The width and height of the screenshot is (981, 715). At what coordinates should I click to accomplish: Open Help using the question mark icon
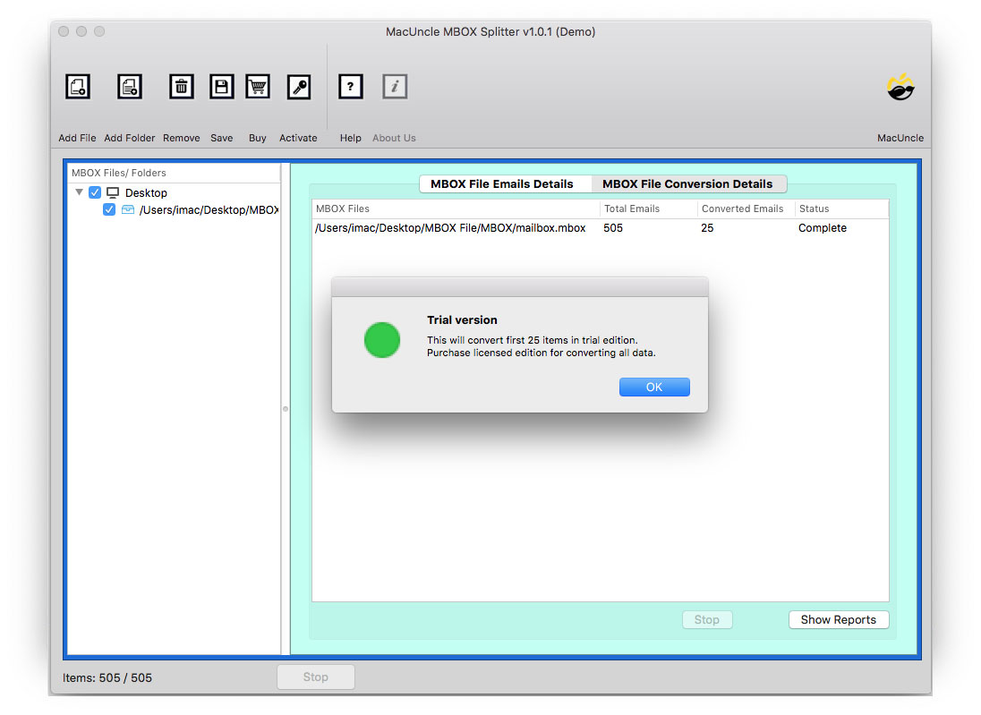(350, 86)
